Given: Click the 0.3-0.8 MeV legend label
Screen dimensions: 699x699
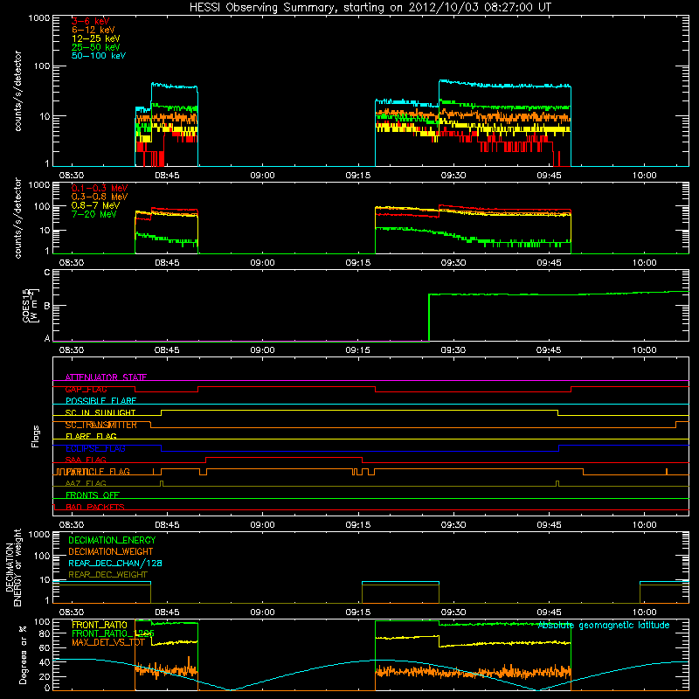Looking at the screenshot, I should tap(100, 197).
